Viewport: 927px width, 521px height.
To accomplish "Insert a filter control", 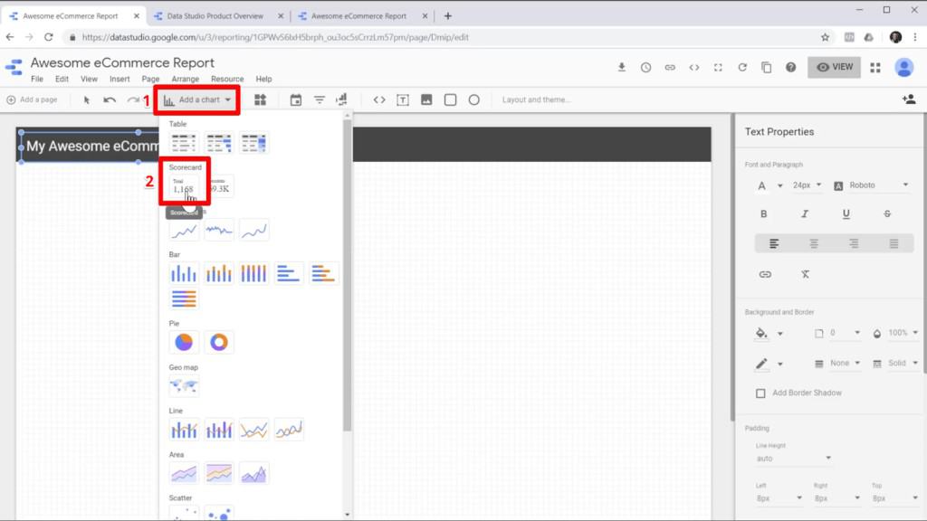I will [320, 99].
